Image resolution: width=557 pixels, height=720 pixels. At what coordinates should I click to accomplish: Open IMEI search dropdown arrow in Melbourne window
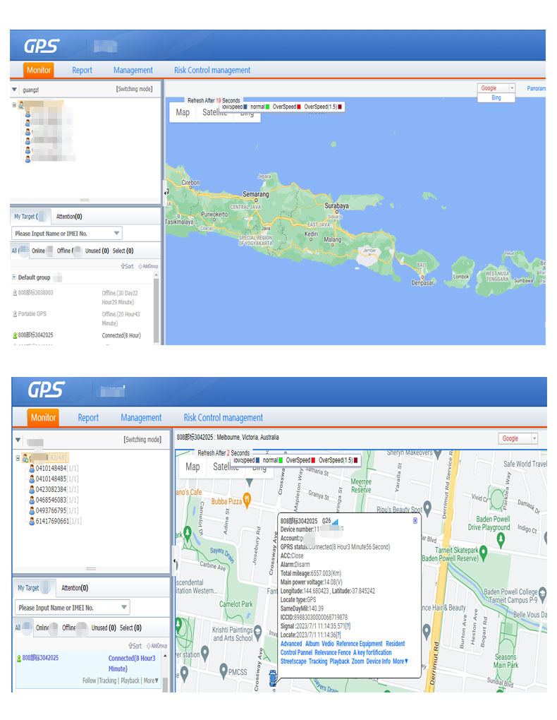tap(124, 607)
